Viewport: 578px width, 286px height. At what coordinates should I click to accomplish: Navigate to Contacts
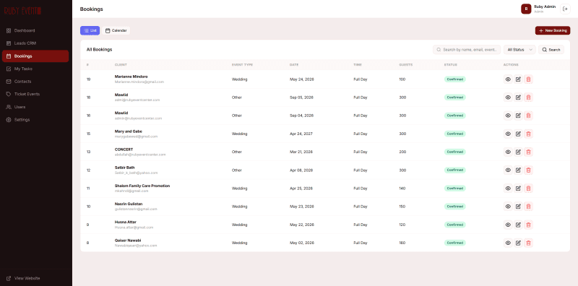tap(35, 82)
